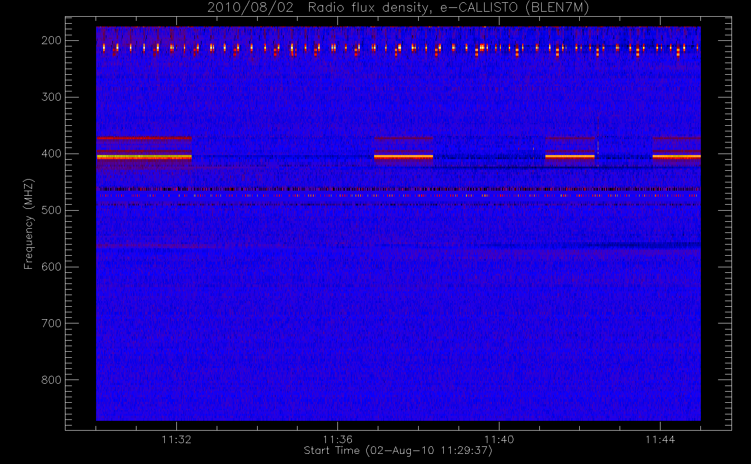Click the "Frequency (MHz)" axis label
The height and width of the screenshot is (464, 751).
(x=29, y=224)
